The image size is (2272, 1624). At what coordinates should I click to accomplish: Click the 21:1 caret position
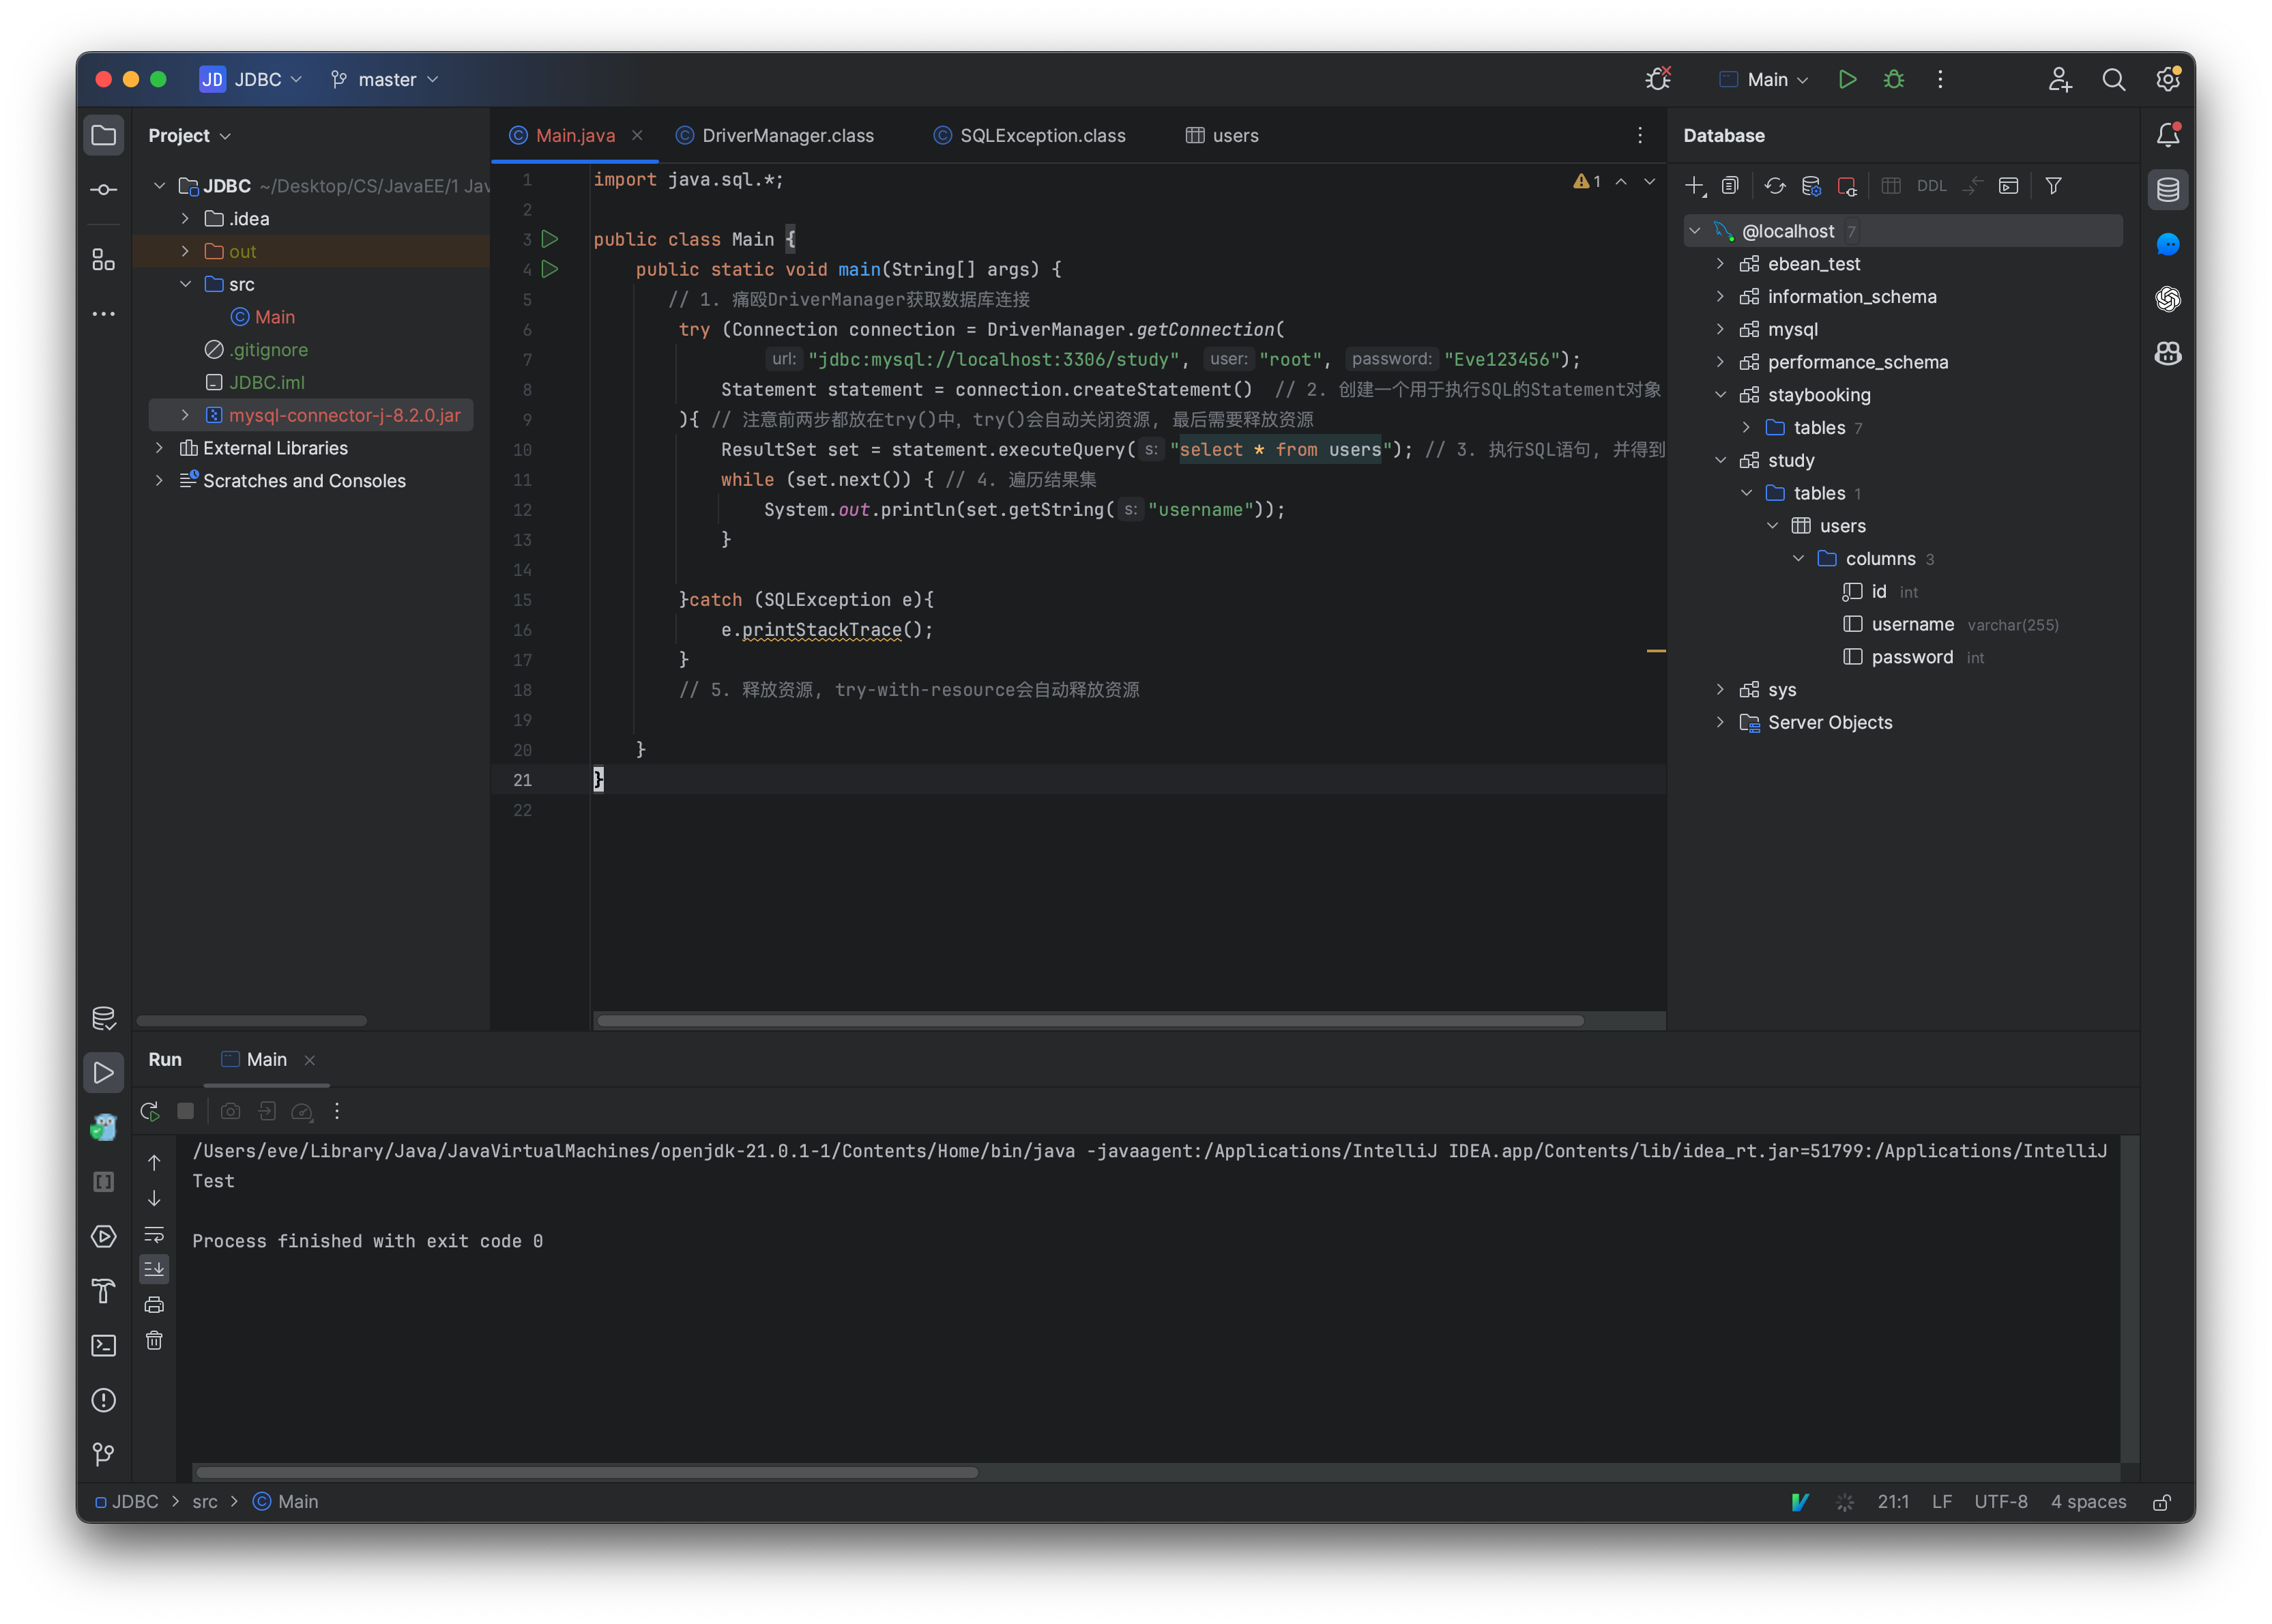[1892, 1502]
